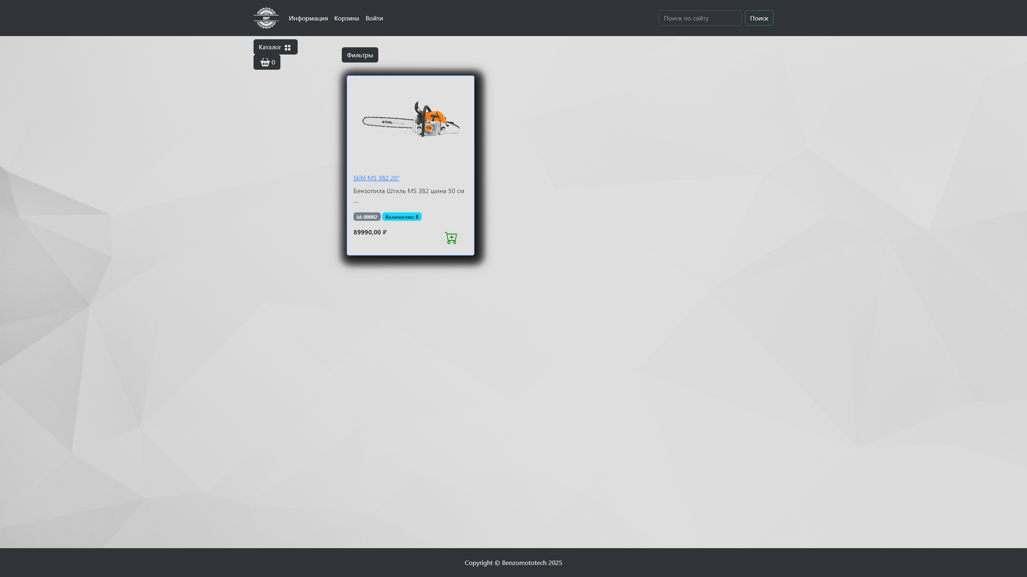Click the Copyright Benzomototech footer text
This screenshot has width=1027, height=577.
tap(513, 563)
